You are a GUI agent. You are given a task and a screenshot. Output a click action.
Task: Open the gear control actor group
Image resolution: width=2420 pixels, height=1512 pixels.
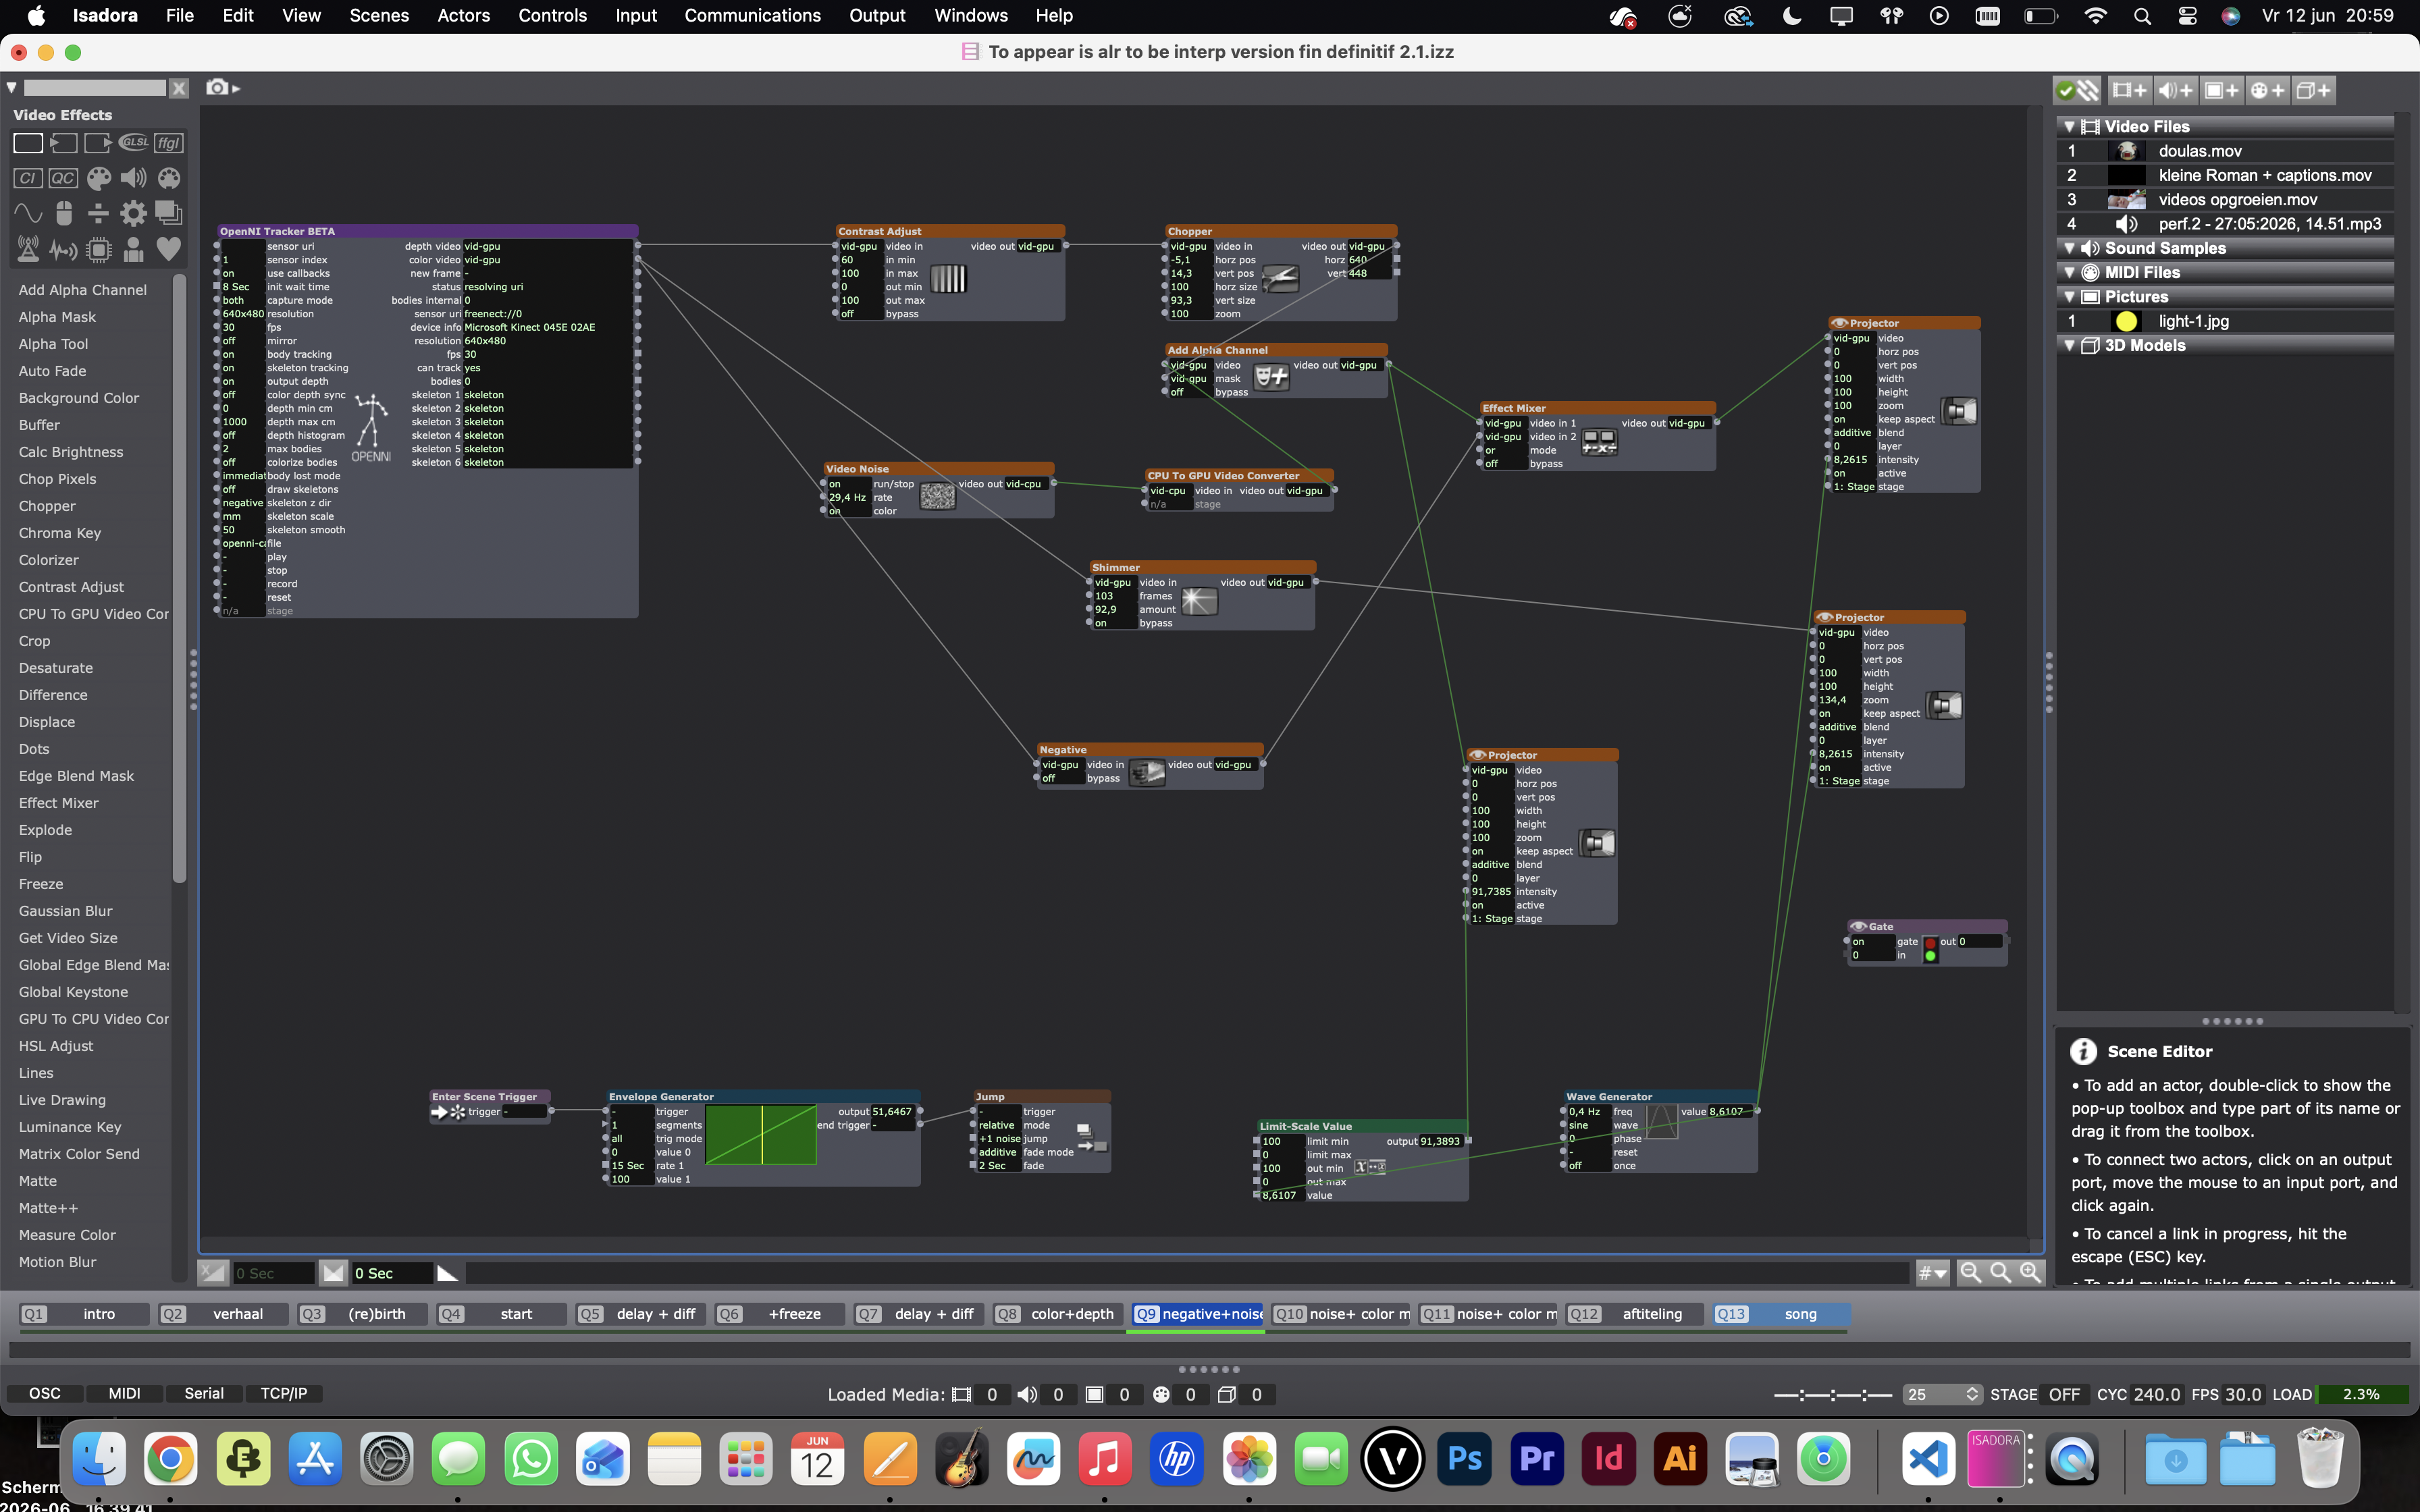coord(133,213)
